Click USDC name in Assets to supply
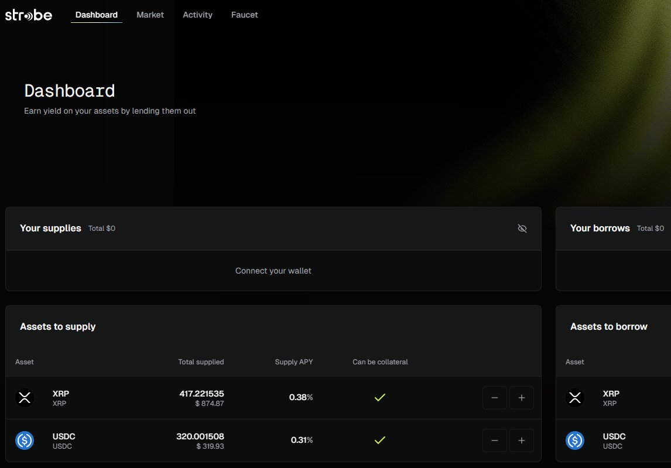This screenshot has width=671, height=468. [x=64, y=436]
